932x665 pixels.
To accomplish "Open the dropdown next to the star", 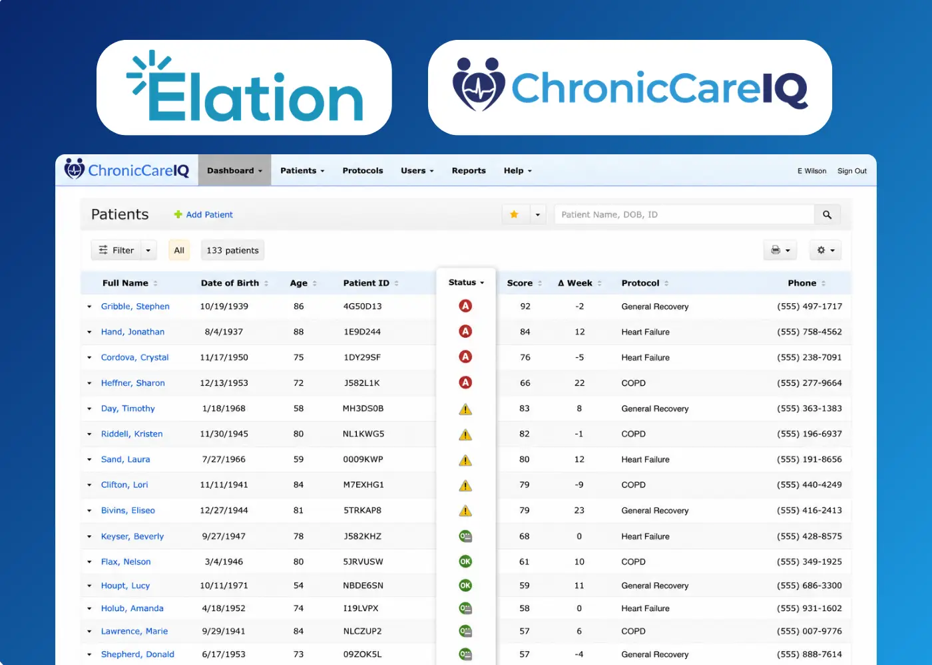I will tap(537, 215).
